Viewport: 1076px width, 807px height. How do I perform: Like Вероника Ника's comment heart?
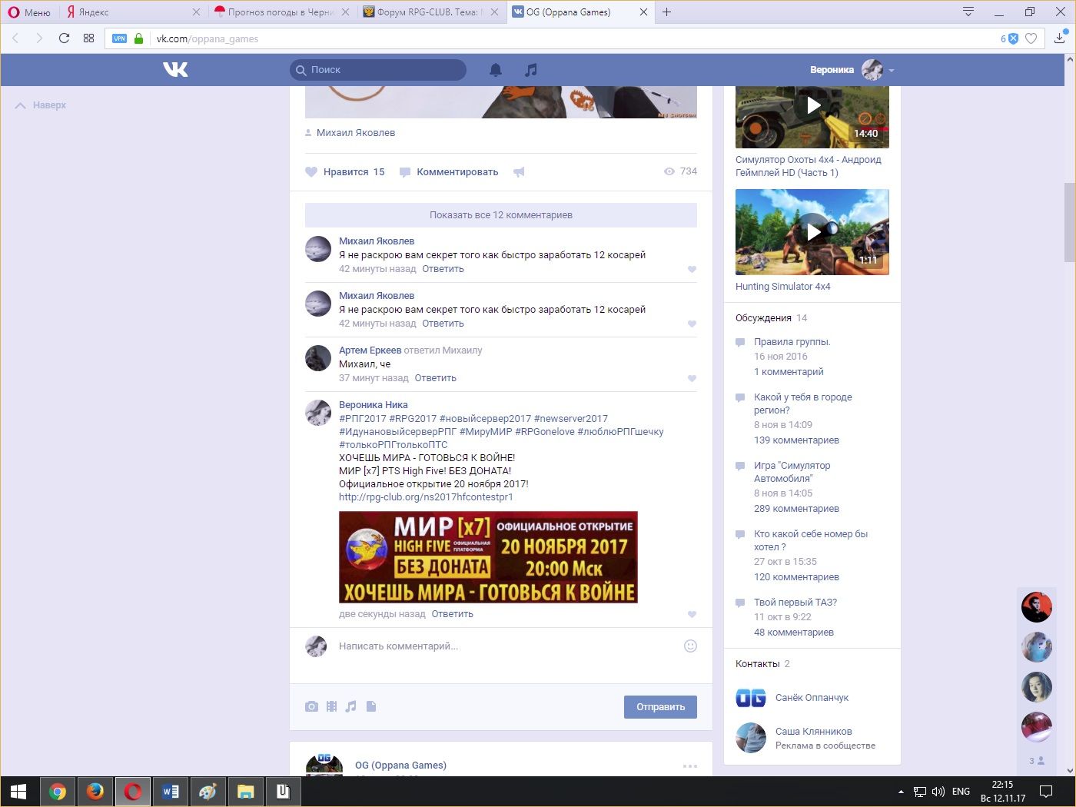pos(692,614)
